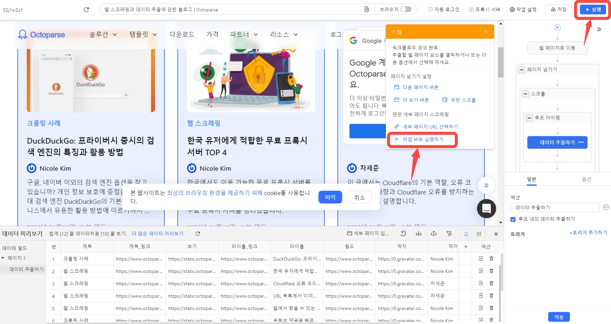Collapse the 페이지 1 tree node
This screenshot has height=324, width=611.
tap(3, 258)
